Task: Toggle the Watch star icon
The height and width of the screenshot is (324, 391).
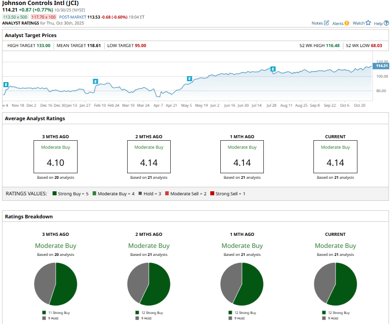Action: click(368, 23)
